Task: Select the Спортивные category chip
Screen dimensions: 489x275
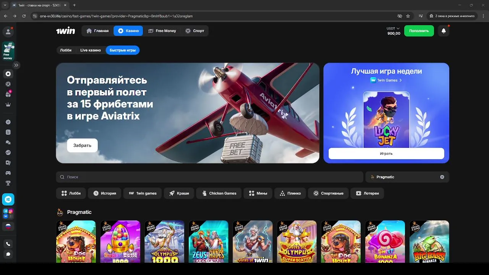Action: click(329, 193)
